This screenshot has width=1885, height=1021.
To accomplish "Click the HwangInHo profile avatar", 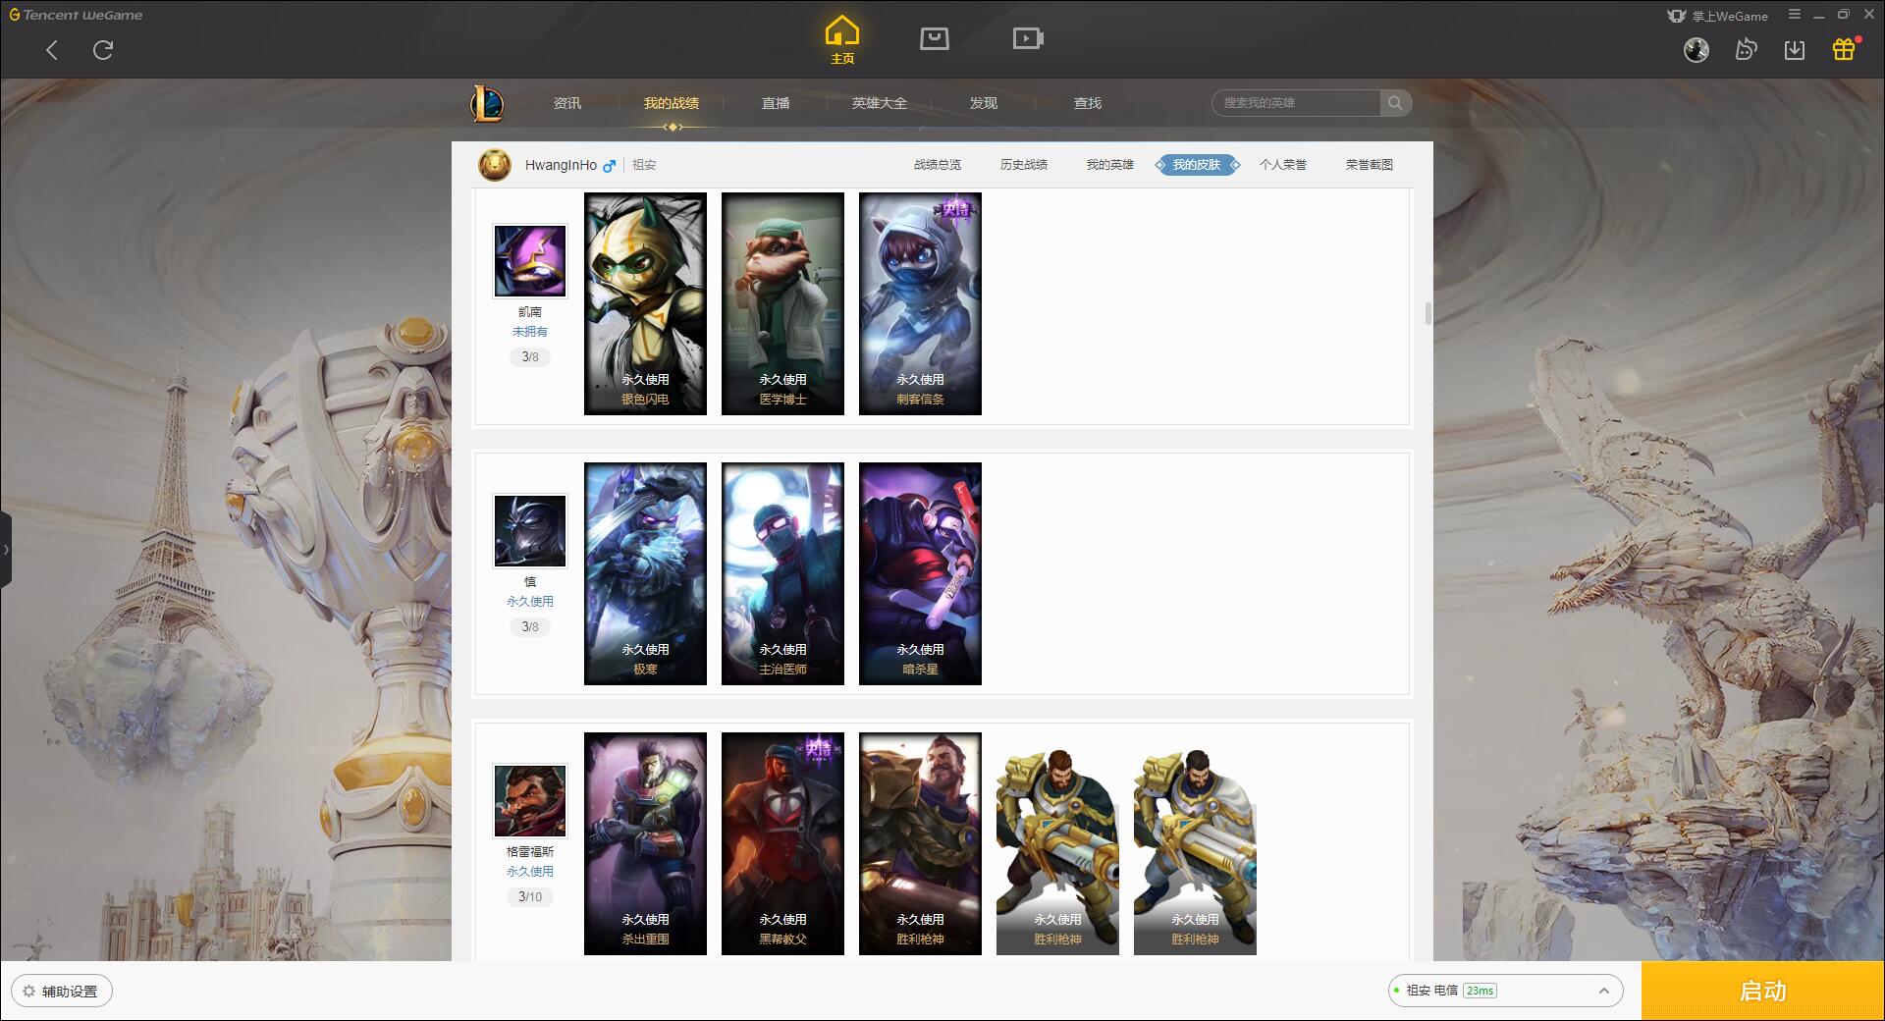I will coord(495,165).
